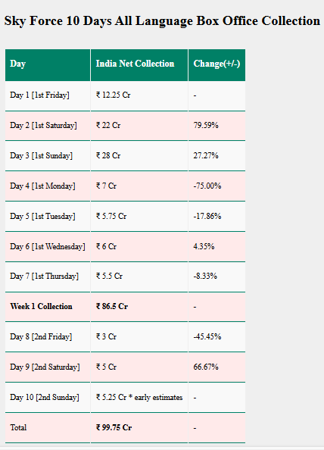Image resolution: width=324 pixels, height=450 pixels.
Task: Click the -75.00% change for Monday
Action: 207,186
